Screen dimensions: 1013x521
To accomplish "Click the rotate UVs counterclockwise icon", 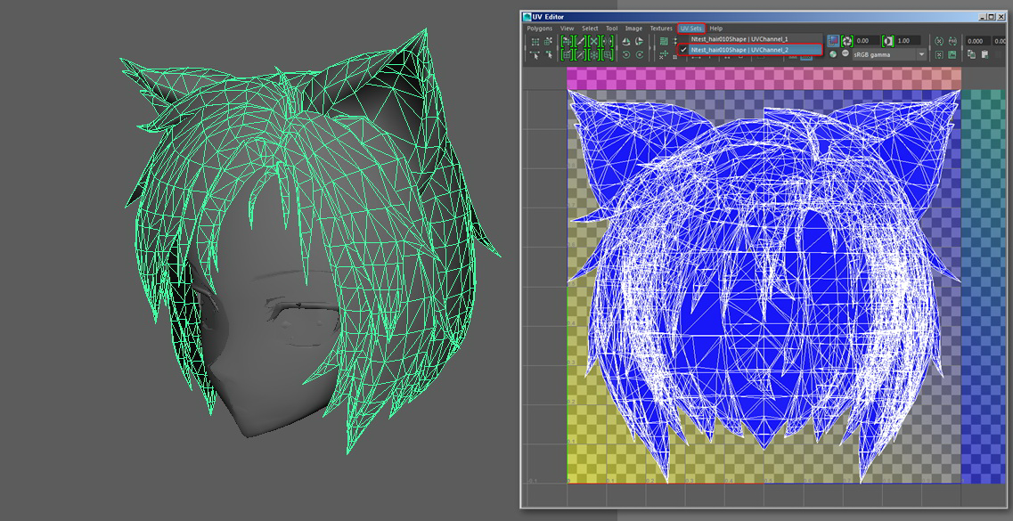I will pos(626,55).
